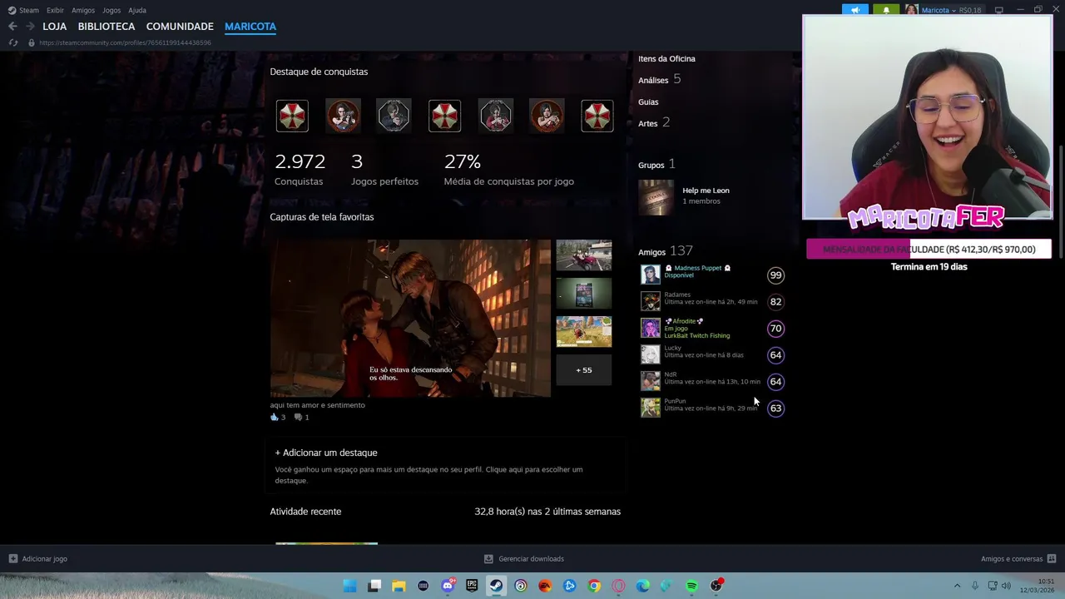1065x599 pixels.
Task: Open friend Radames' profile
Action: pyautogui.click(x=677, y=295)
